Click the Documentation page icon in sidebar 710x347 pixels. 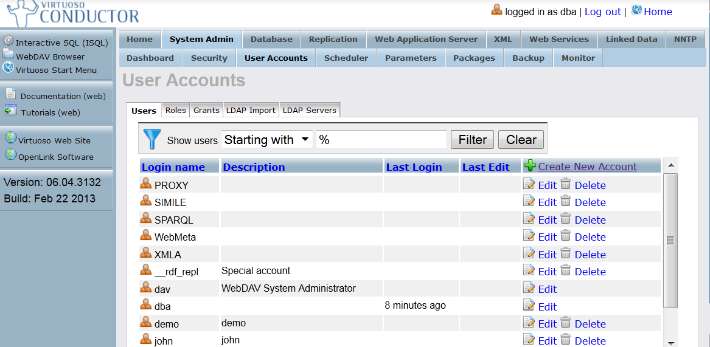10,94
